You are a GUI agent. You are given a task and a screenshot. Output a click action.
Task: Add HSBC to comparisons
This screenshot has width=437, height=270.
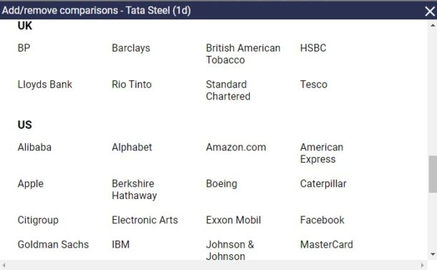tap(313, 48)
